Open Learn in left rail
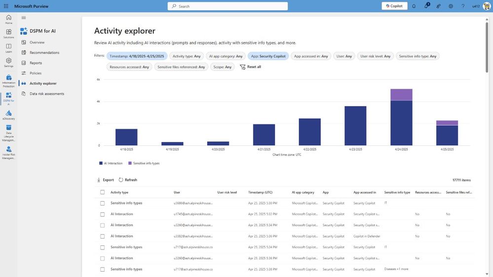 click(8, 48)
